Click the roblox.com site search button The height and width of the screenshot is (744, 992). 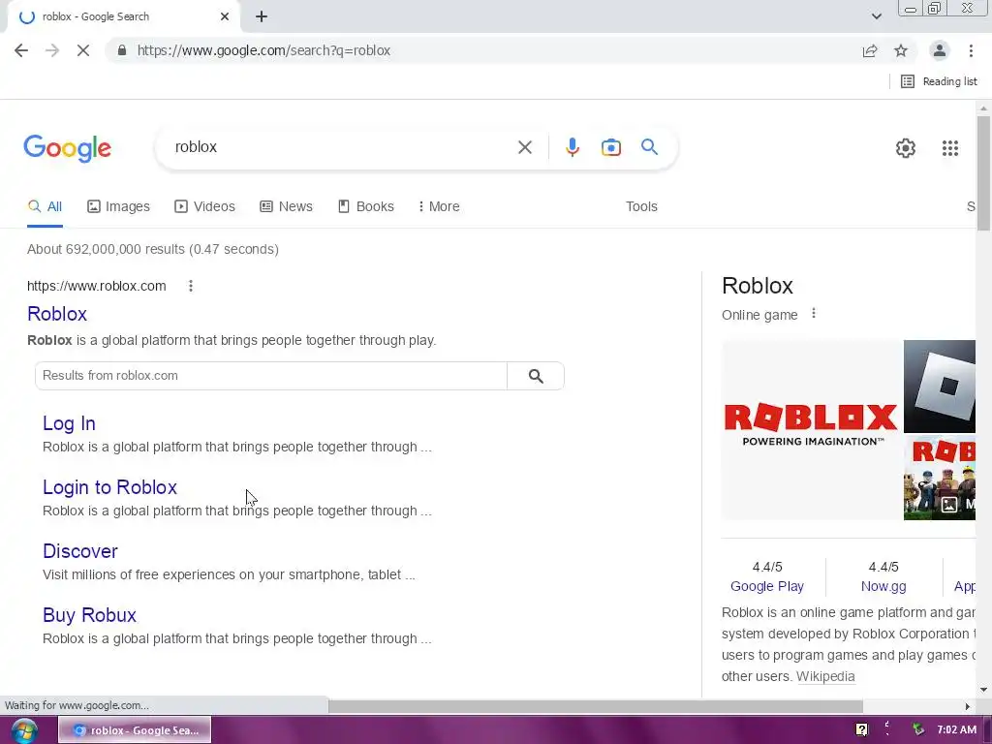[x=535, y=376]
